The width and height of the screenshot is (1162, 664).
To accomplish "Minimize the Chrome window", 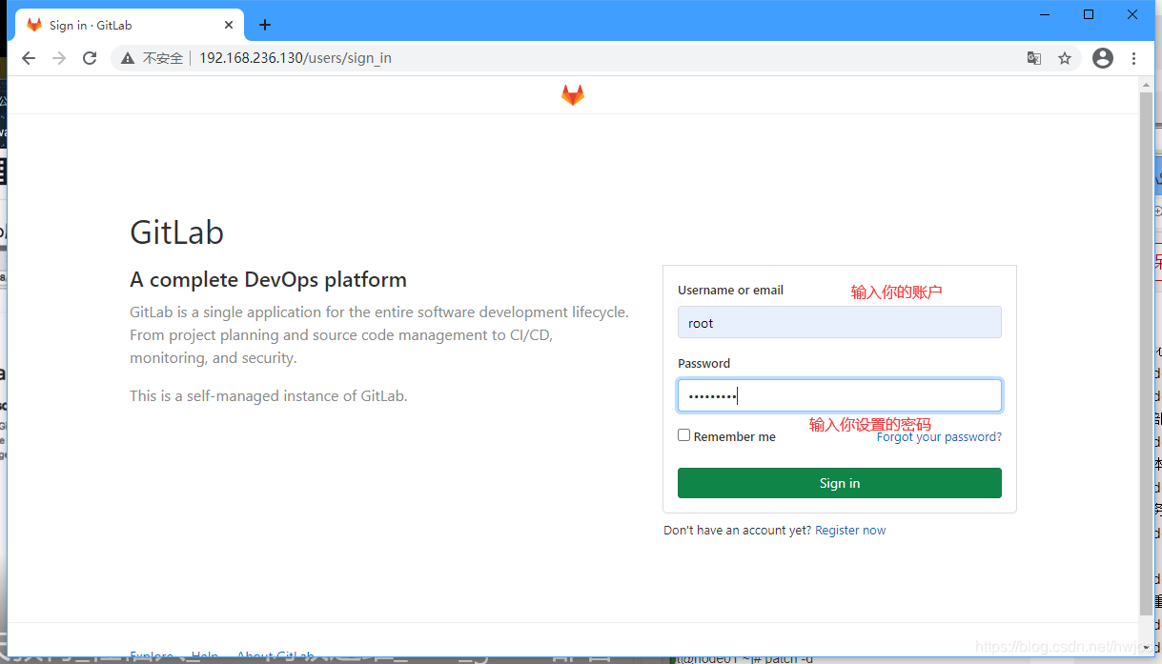I will coord(1045,14).
